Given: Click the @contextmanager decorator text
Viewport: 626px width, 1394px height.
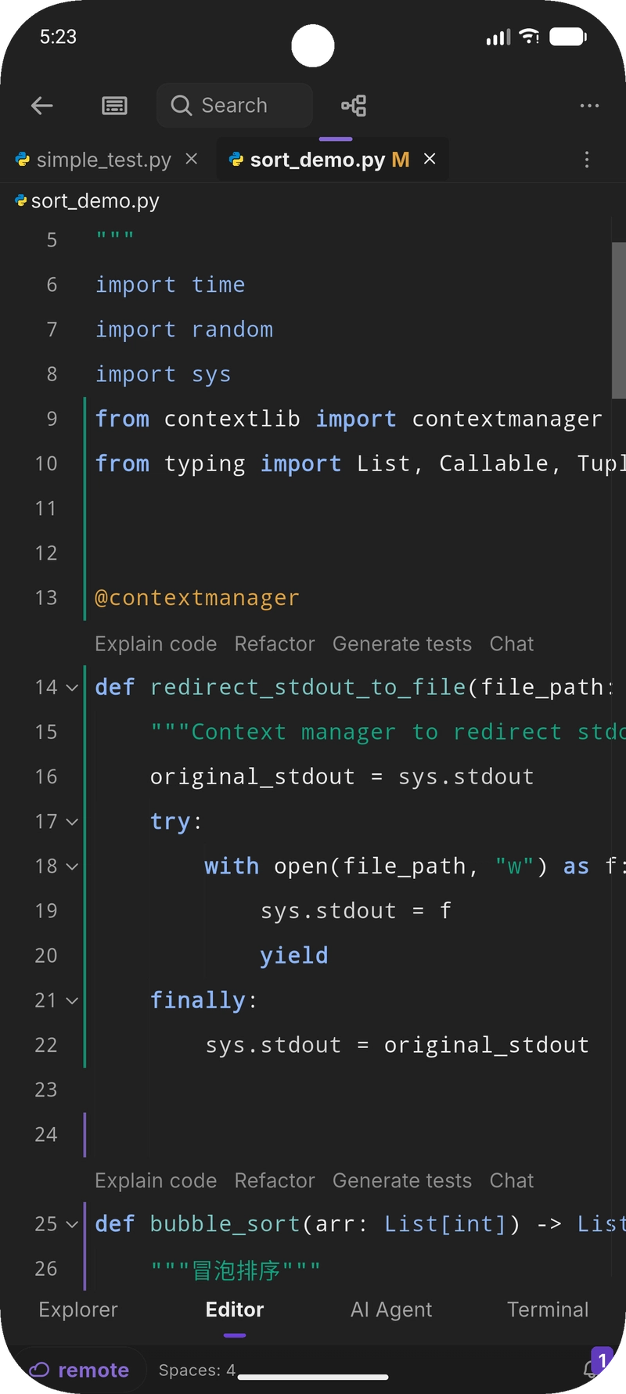Looking at the screenshot, I should [x=197, y=598].
